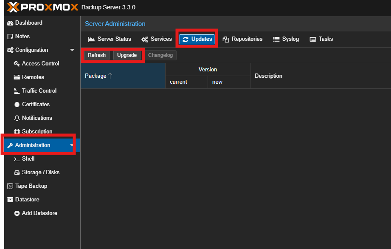Open the Server Status tab

[110, 39]
